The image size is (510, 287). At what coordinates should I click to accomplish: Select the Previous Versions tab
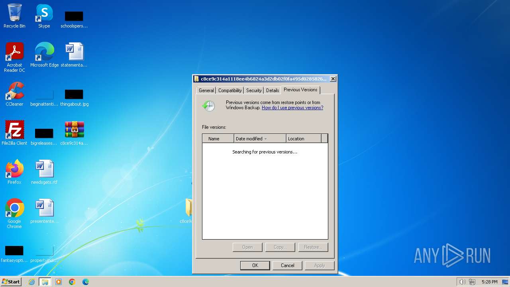[300, 90]
